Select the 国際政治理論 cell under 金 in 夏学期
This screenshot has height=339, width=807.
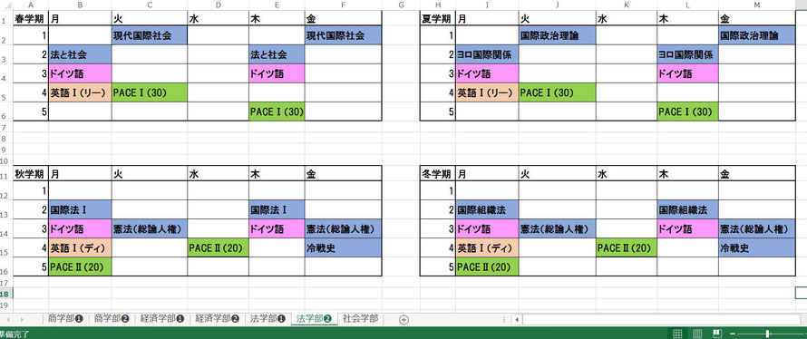coord(757,36)
